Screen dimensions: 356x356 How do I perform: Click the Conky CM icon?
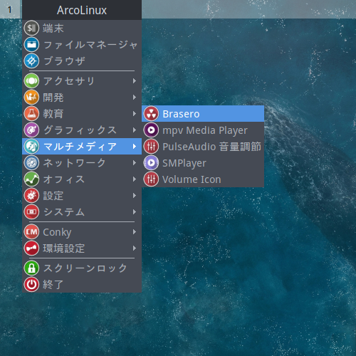point(31,231)
